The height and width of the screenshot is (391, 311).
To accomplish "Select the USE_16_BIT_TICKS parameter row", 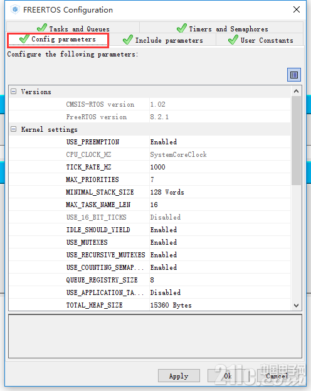I will click(149, 217).
